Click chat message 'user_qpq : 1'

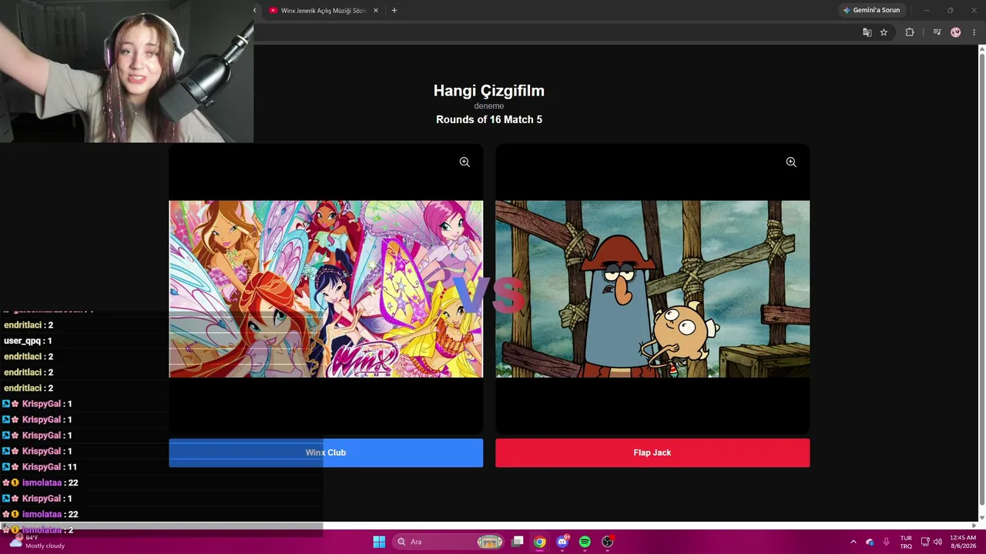tap(28, 341)
